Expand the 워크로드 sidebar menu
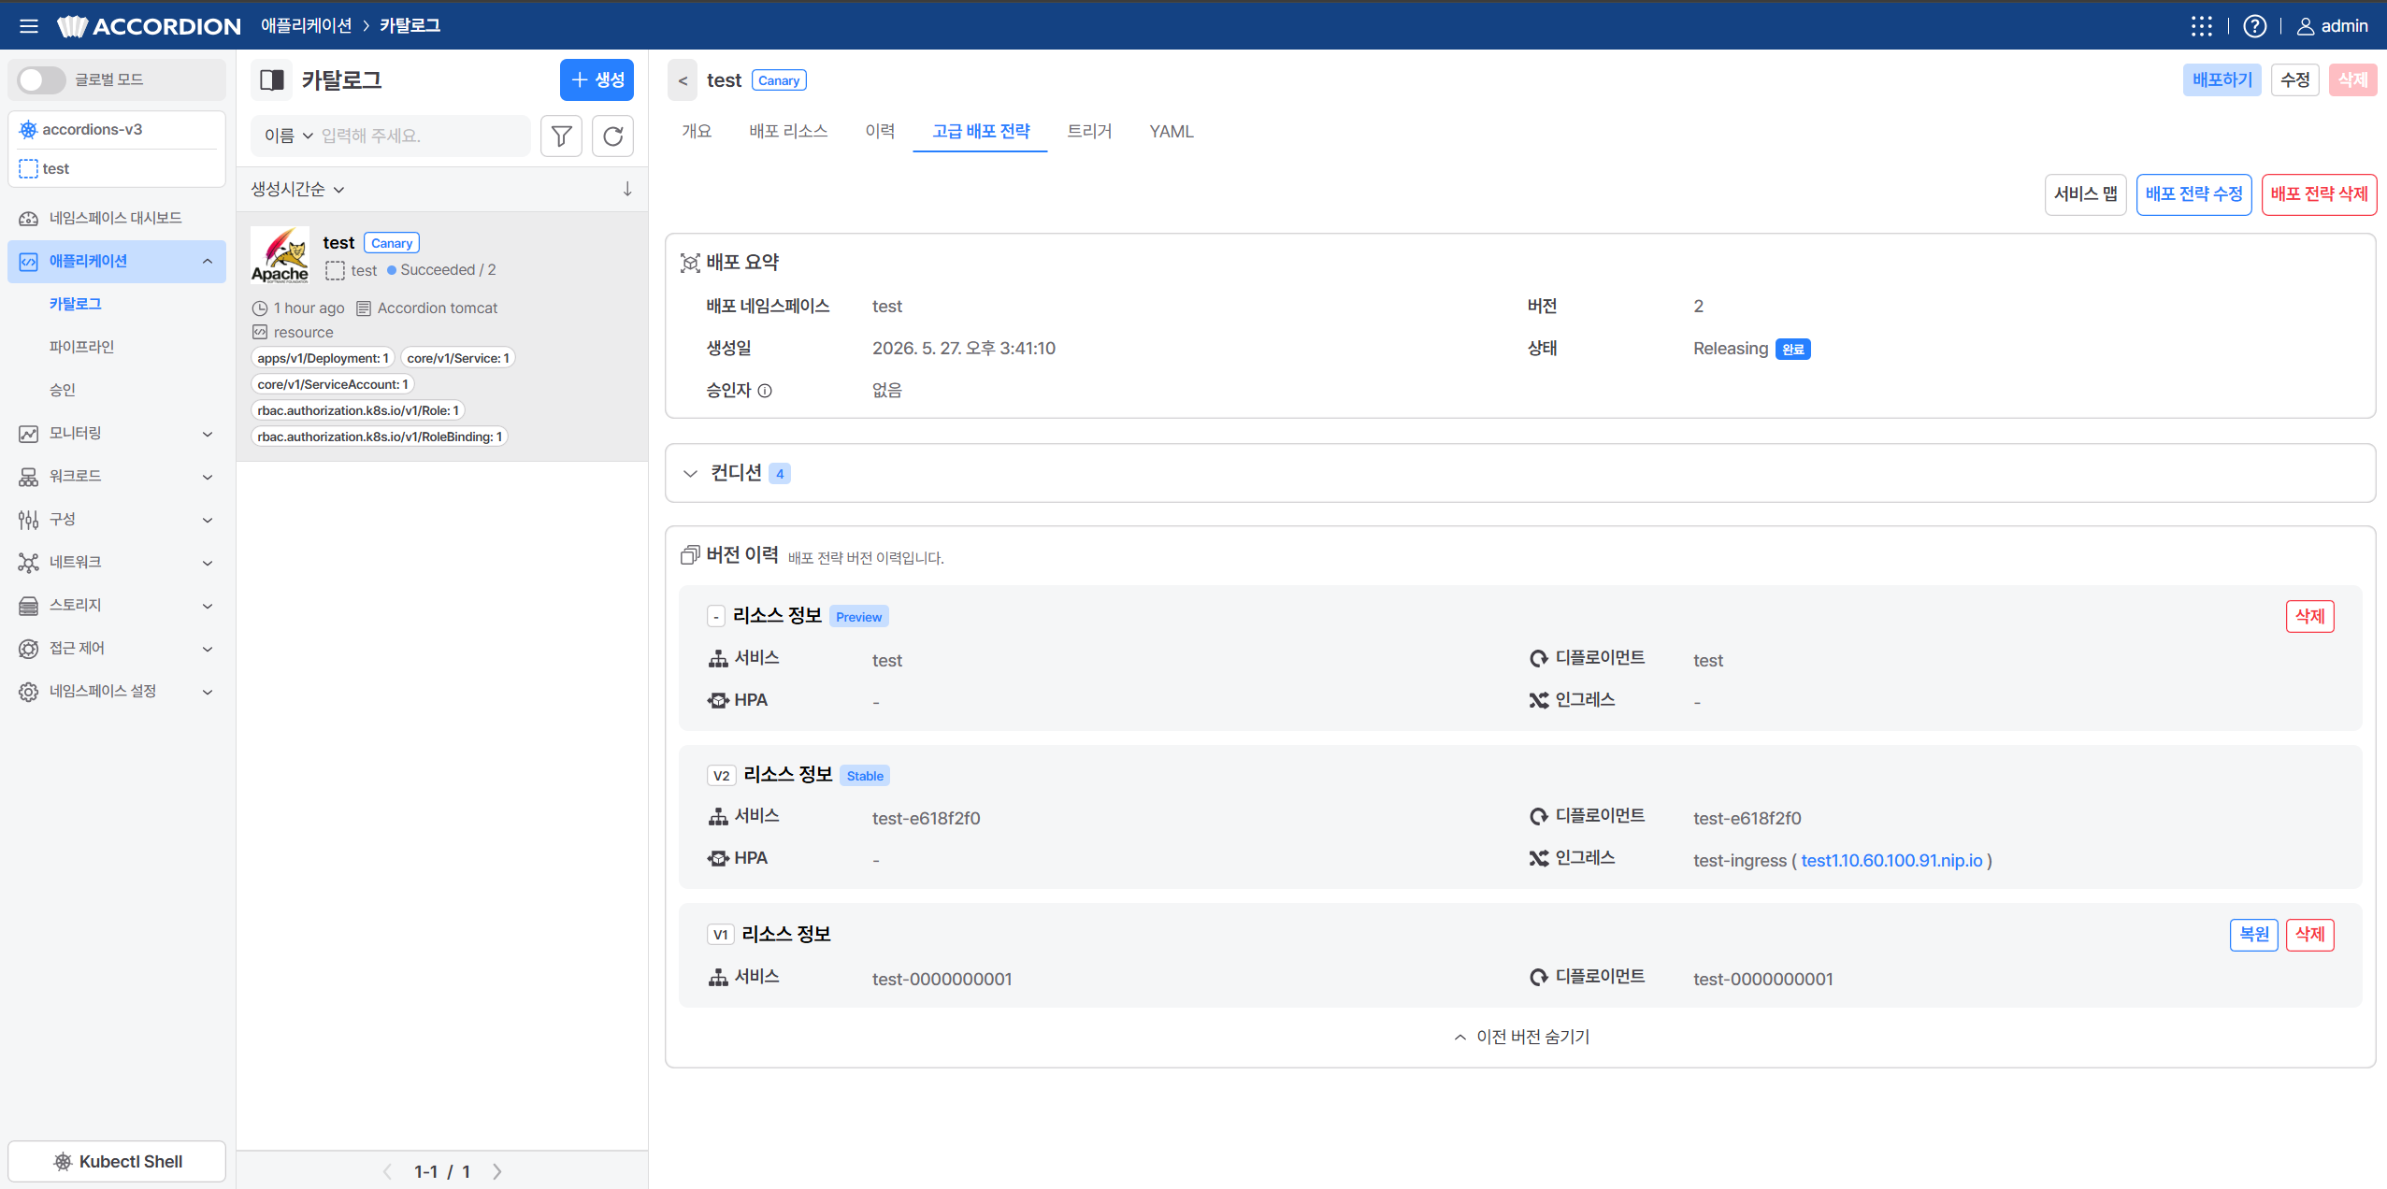 [117, 476]
